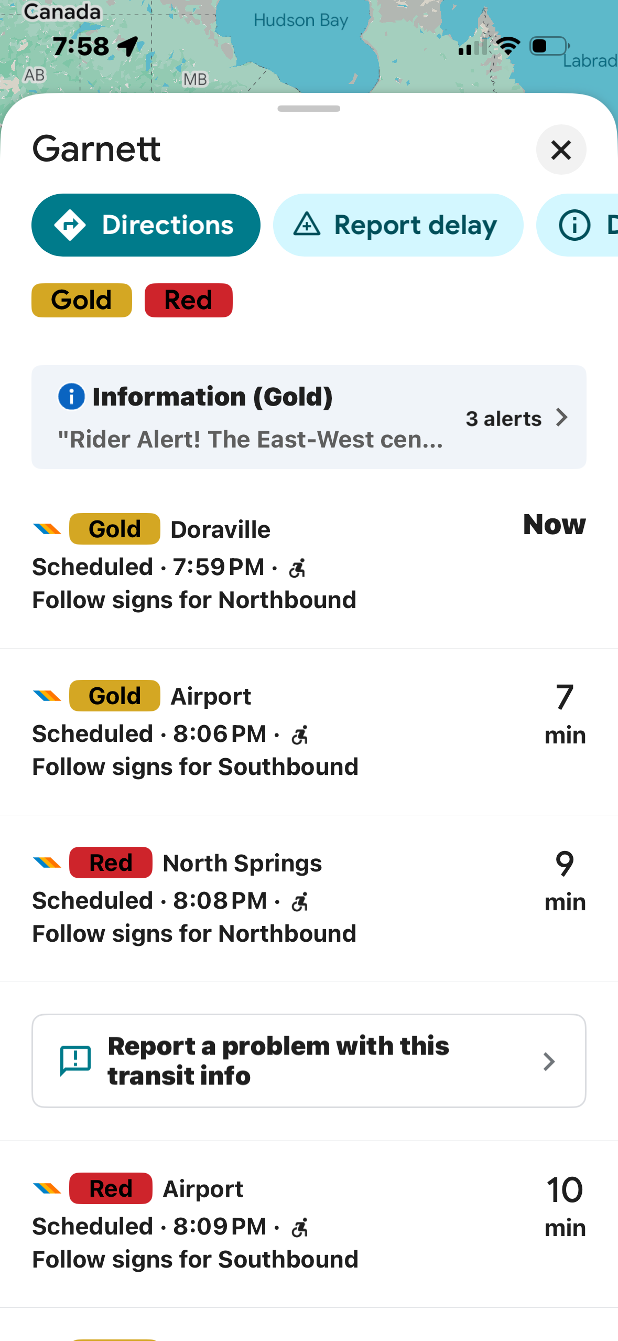Tap the Red badge on North Springs
This screenshot has width=618, height=1341.
[x=111, y=863]
